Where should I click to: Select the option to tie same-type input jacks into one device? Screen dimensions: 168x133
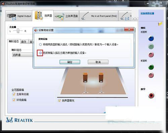point(40,44)
